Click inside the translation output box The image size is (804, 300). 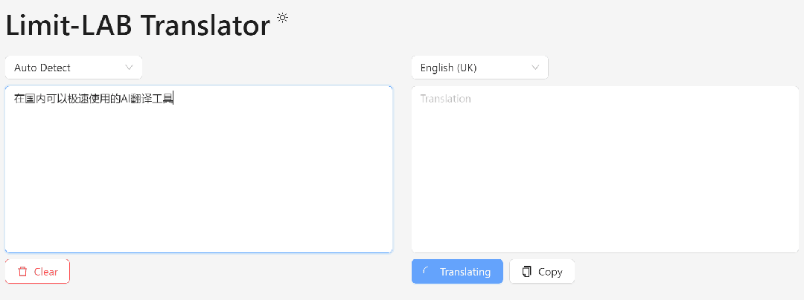pyautogui.click(x=604, y=178)
